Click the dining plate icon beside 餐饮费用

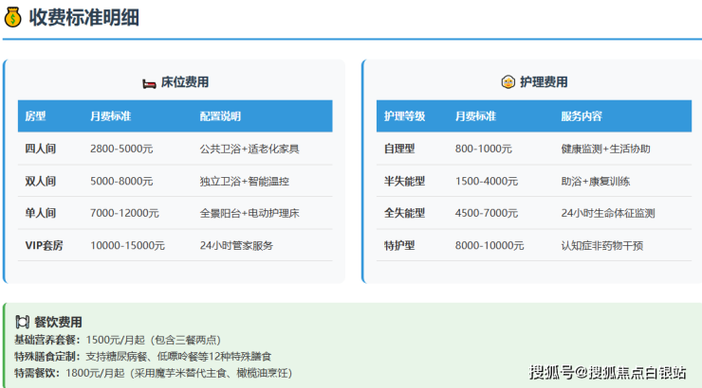point(23,322)
